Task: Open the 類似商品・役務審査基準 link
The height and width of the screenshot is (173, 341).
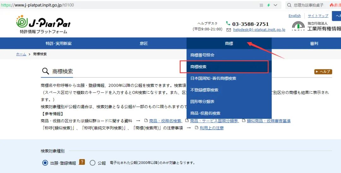Action: (269, 121)
